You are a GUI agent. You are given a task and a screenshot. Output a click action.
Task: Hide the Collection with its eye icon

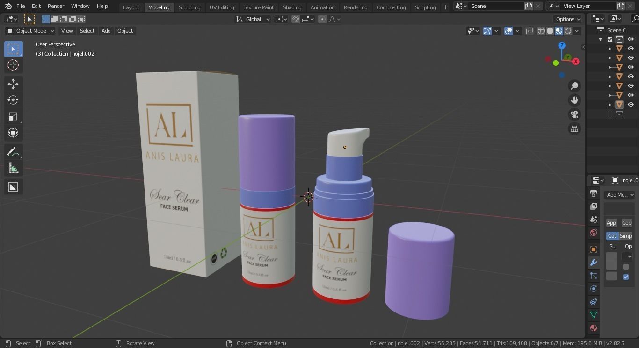631,39
